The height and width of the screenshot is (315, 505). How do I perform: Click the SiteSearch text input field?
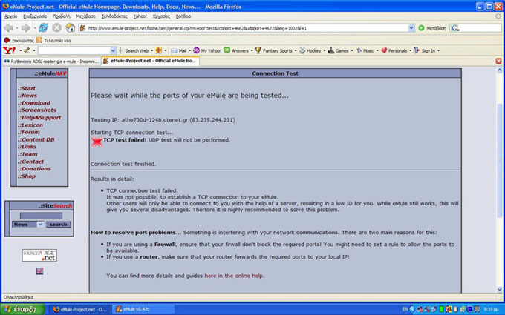[42, 216]
